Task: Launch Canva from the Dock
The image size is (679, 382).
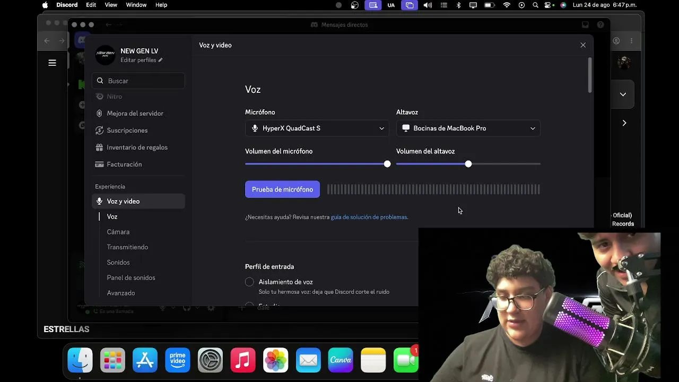Action: pos(341,361)
